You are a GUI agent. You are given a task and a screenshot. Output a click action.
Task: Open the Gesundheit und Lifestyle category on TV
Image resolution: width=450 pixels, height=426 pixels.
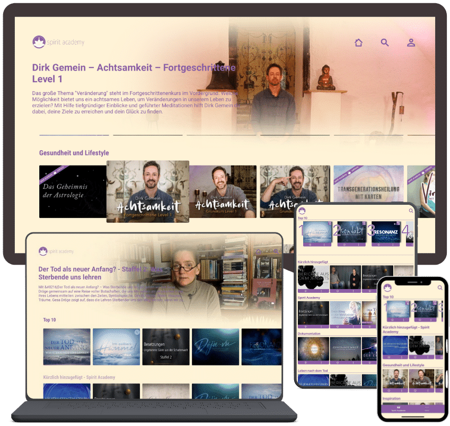click(74, 153)
